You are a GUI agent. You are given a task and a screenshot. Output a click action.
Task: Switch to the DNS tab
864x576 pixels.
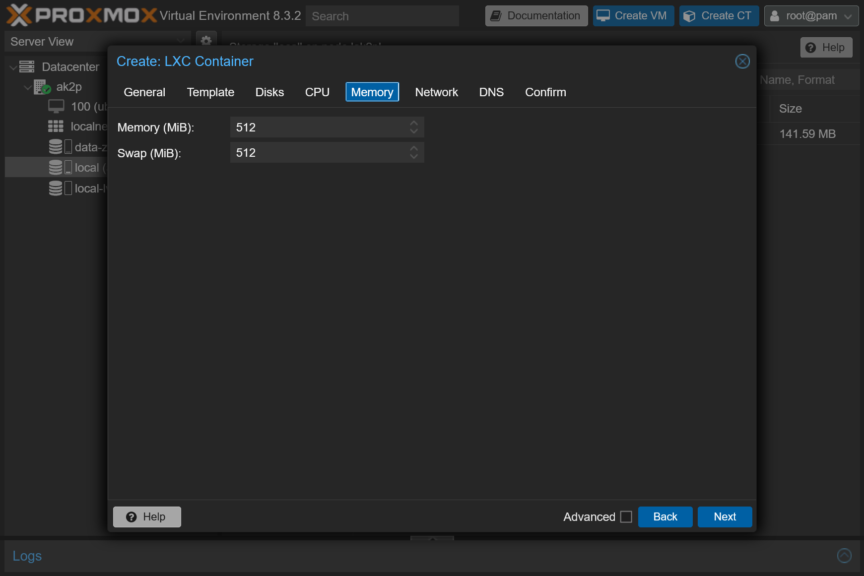[x=491, y=92]
